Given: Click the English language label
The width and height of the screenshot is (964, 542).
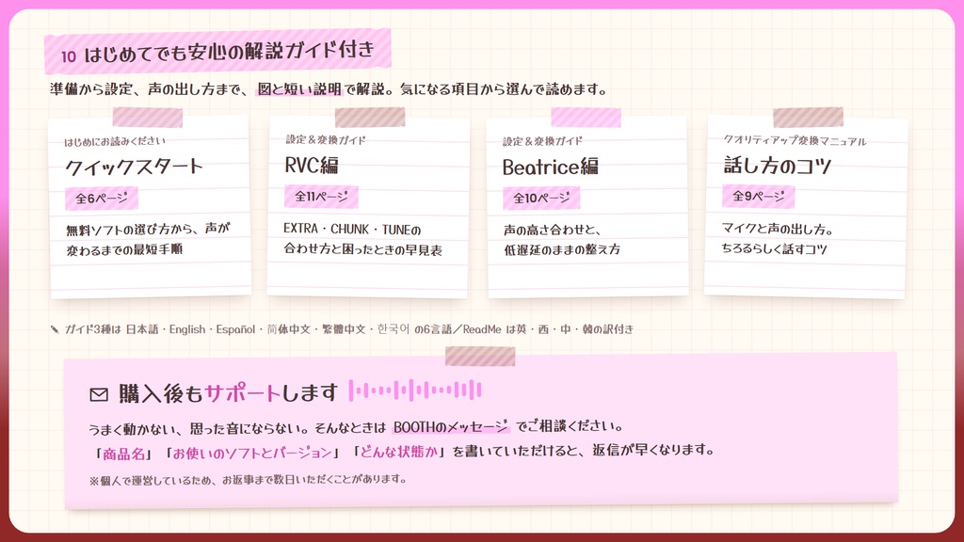Looking at the screenshot, I should click(187, 329).
